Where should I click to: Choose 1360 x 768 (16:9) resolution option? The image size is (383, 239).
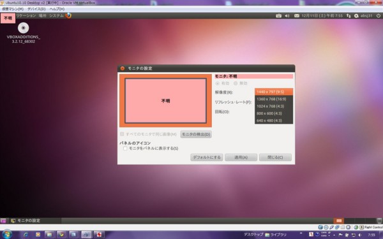click(274, 99)
